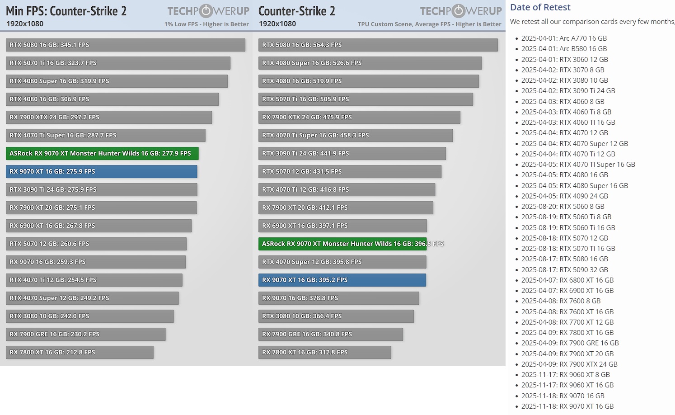This screenshot has height=415, width=675.
Task: Click RTX 3090 Ti 441.9 FPS bar
Action: [352, 153]
